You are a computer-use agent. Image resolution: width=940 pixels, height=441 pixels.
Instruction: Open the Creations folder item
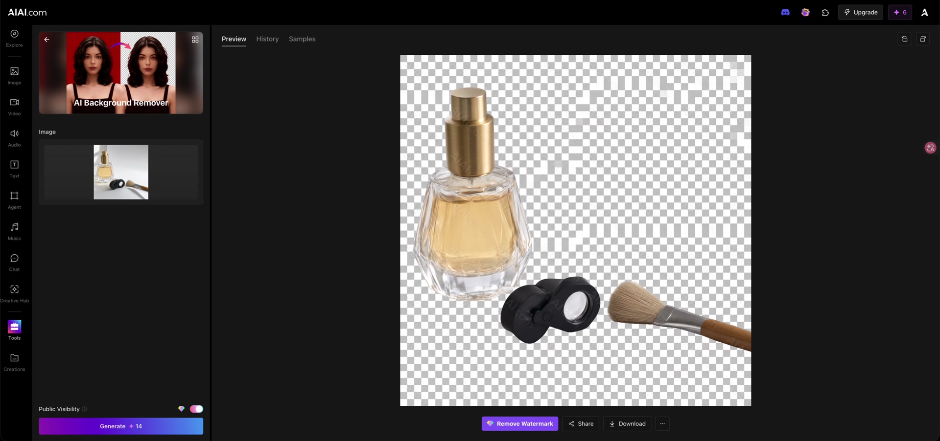click(14, 363)
